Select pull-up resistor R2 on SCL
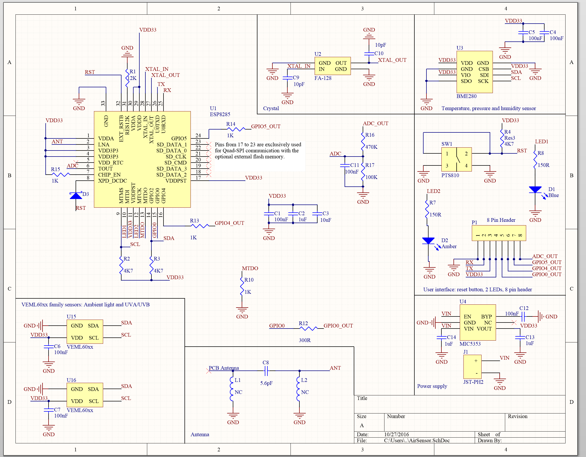The width and height of the screenshot is (586, 457). 121,265
